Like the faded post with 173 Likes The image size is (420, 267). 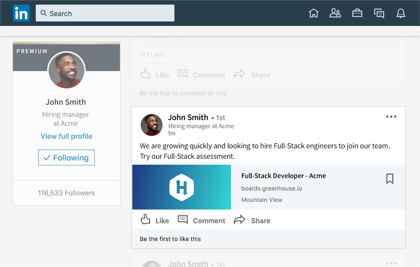155,74
